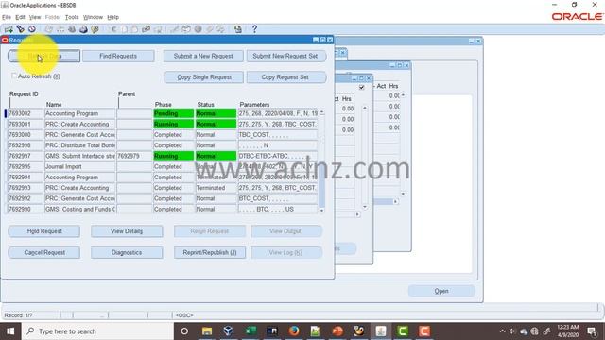
Task: Click the down arrow of the requests list scrollbar
Action: (x=321, y=210)
